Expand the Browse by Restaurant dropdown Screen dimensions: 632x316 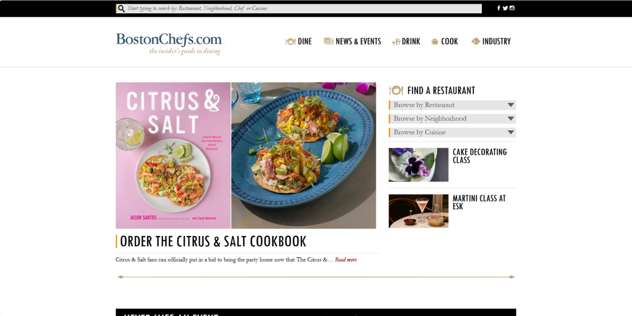[x=452, y=105]
